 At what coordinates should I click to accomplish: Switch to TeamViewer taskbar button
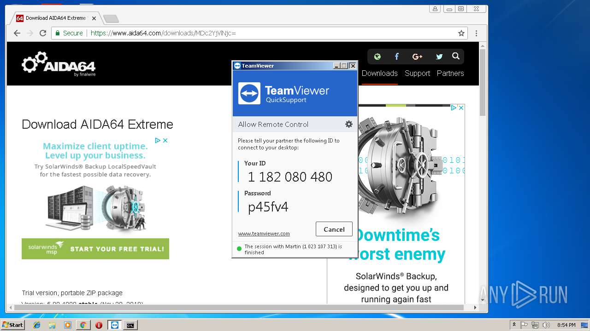[x=114, y=325]
